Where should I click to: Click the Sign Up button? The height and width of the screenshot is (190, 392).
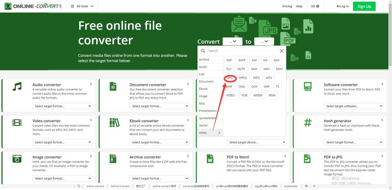coord(364,6)
